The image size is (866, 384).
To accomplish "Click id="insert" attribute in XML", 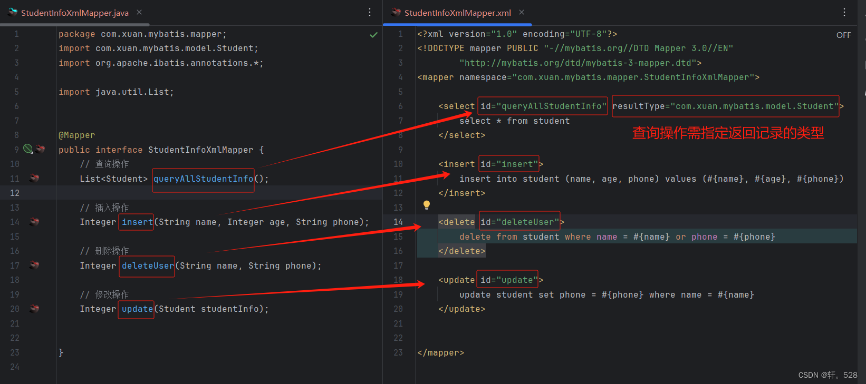I will 509,164.
